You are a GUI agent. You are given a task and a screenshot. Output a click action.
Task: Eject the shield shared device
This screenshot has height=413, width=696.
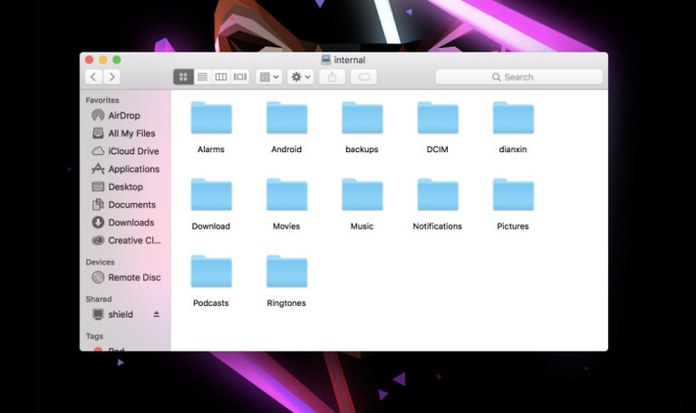pyautogui.click(x=156, y=314)
